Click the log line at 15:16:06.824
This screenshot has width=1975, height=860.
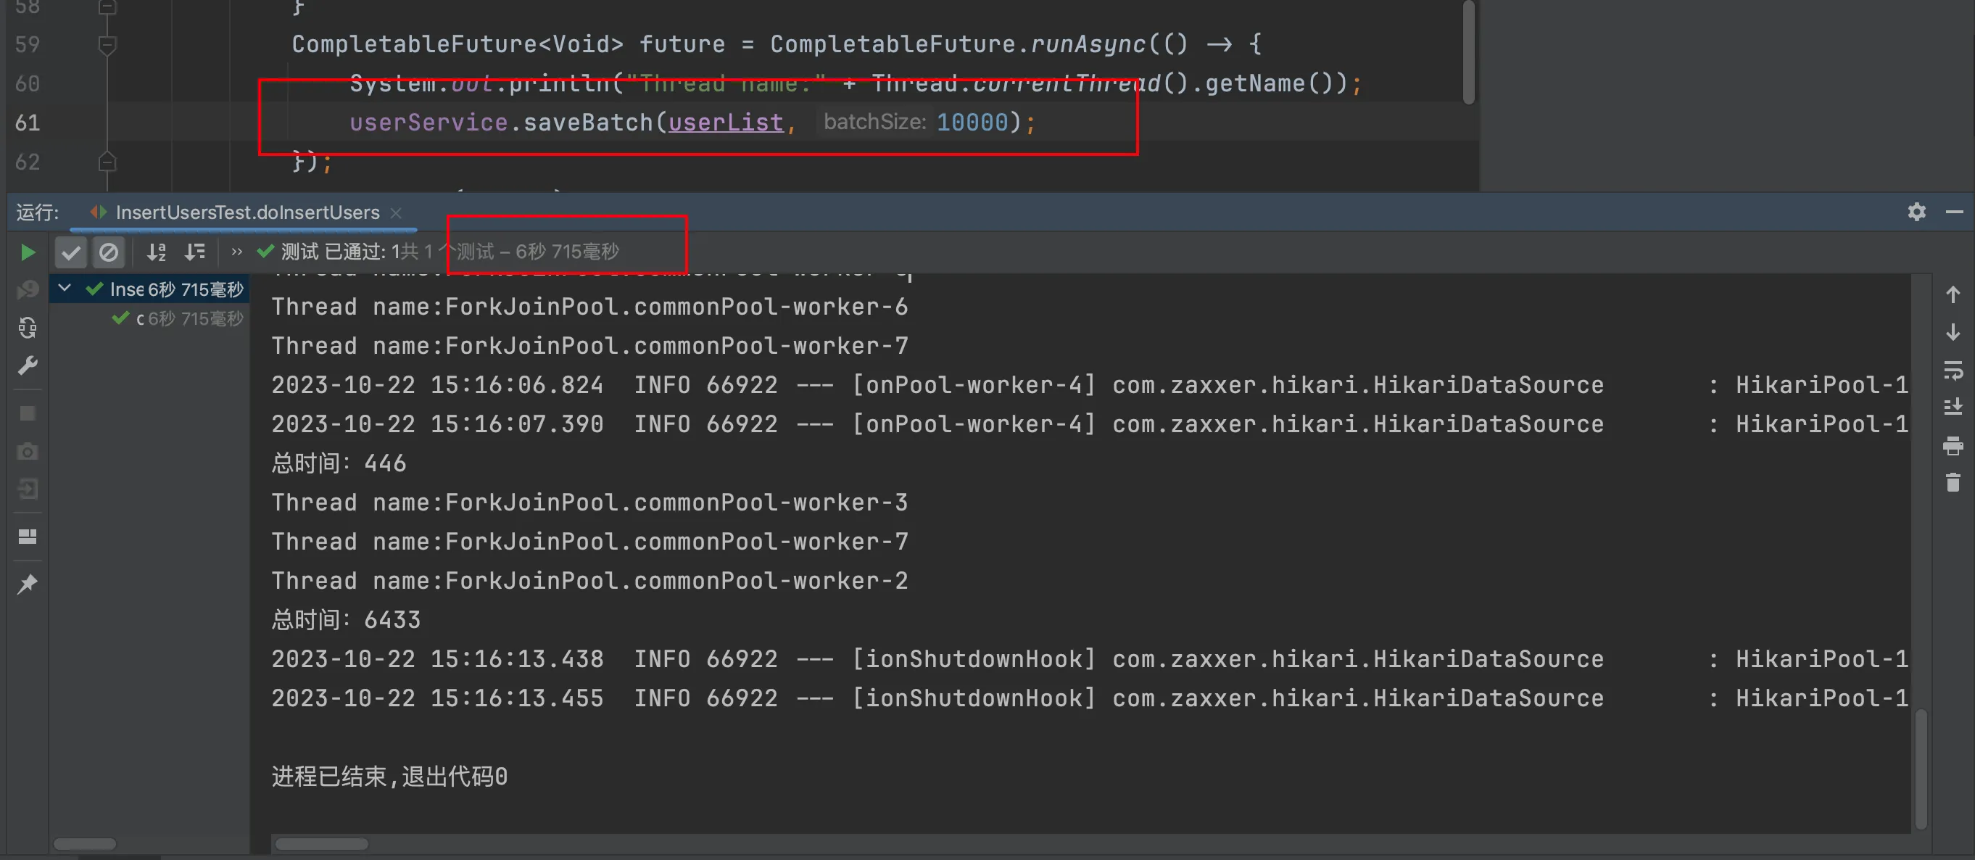[x=1090, y=385]
